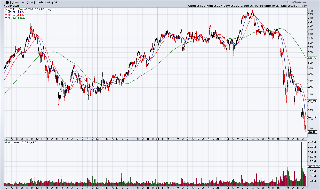The image size is (320, 190).
Task: Click the 'Low 259.23' value in header
Action: (232, 6)
